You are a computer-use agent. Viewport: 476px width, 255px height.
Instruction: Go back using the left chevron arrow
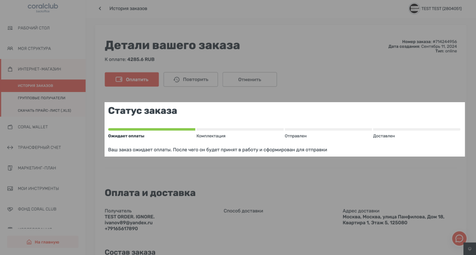coord(100,8)
